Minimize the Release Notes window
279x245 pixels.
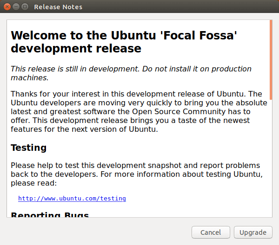click(x=16, y=7)
